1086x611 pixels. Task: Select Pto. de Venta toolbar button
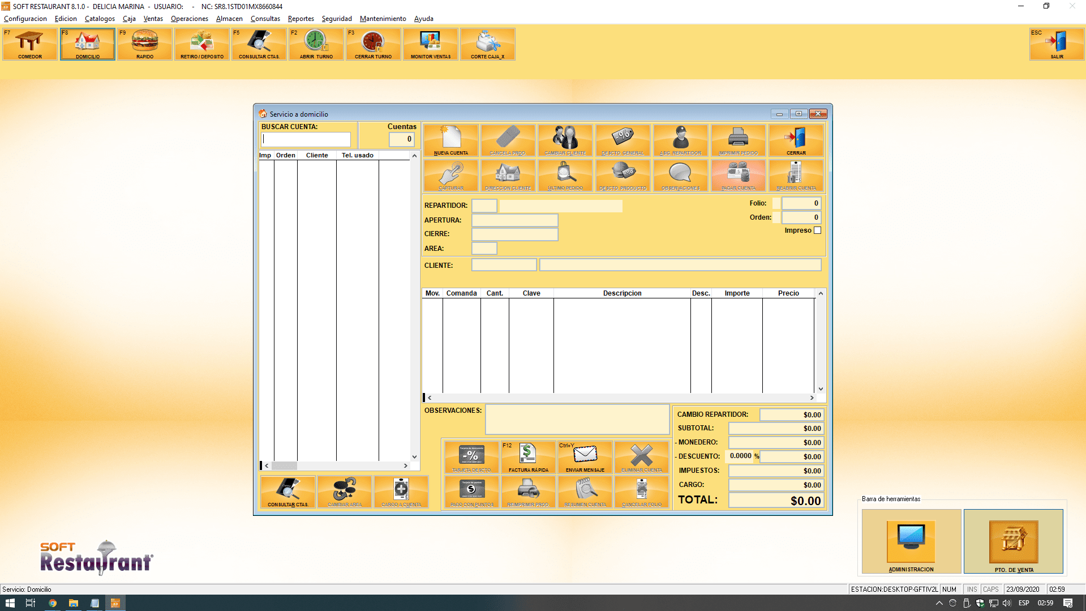click(1013, 541)
